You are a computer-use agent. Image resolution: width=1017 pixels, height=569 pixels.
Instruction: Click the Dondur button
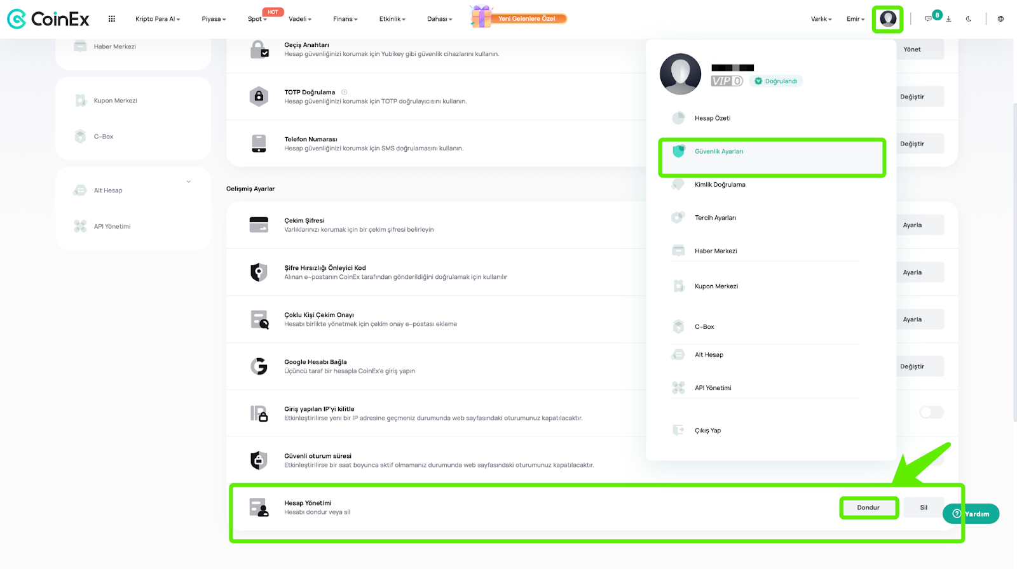tap(868, 507)
